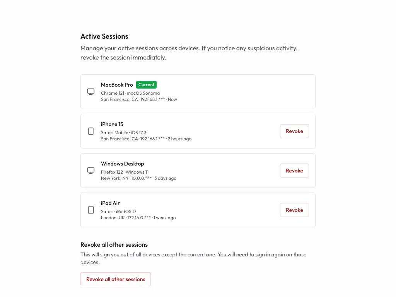The height and width of the screenshot is (297, 396).
Task: Revoke the iPad Air session
Action: pos(294,210)
